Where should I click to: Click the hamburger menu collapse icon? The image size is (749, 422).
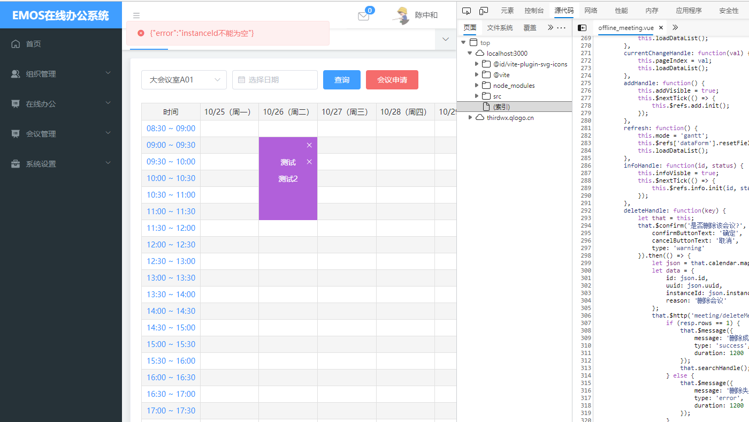136,16
